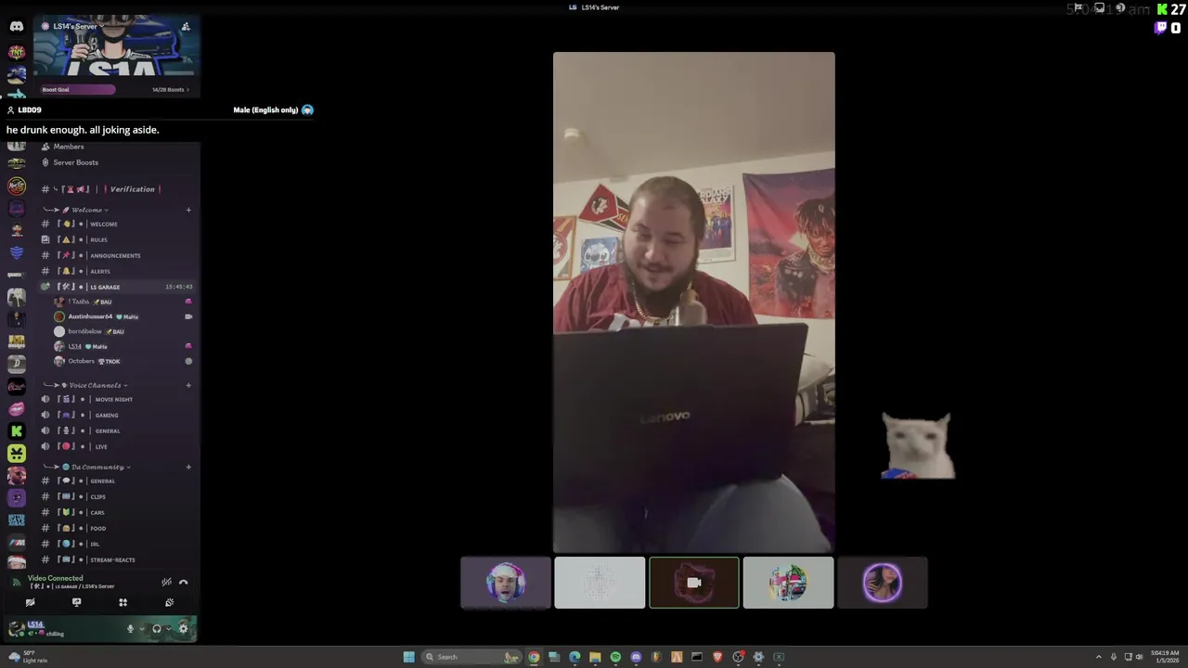
Task: Open headphone output options arrow
Action: (167, 628)
